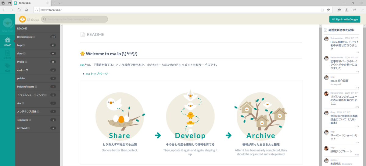Click the lock icon in address bar

tap(37, 10)
